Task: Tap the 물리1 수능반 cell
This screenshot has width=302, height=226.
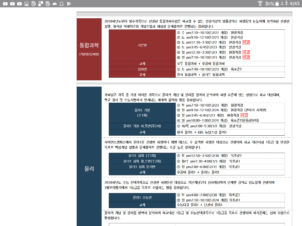Action: click(x=142, y=197)
